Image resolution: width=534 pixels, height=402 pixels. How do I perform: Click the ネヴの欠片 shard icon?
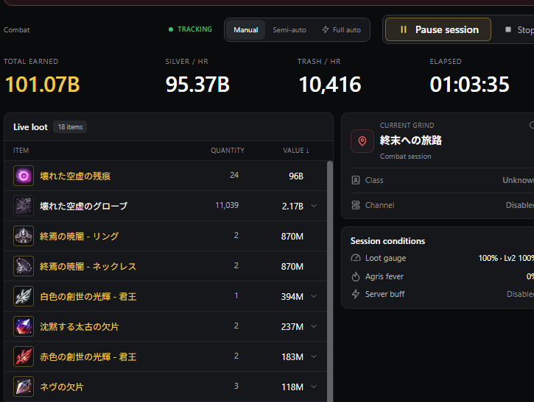point(24,387)
